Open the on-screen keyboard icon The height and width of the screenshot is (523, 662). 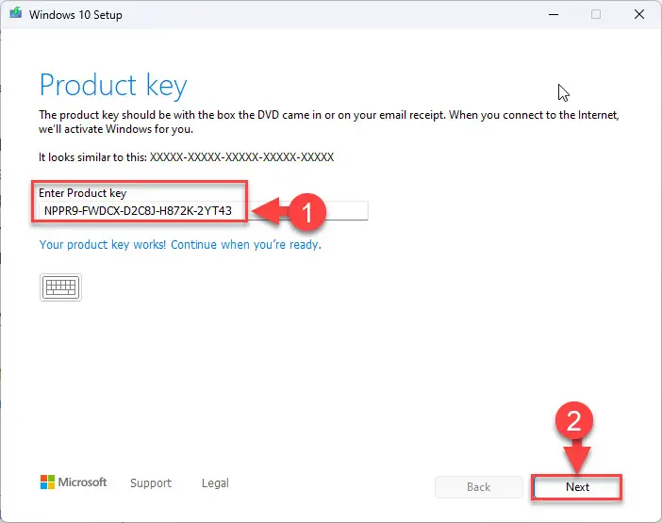pyautogui.click(x=60, y=287)
